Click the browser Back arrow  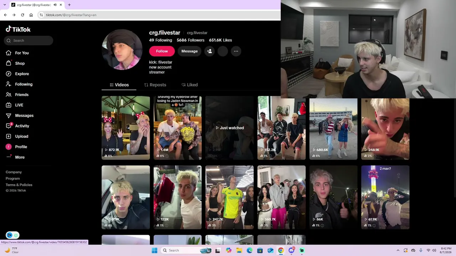tap(5, 15)
